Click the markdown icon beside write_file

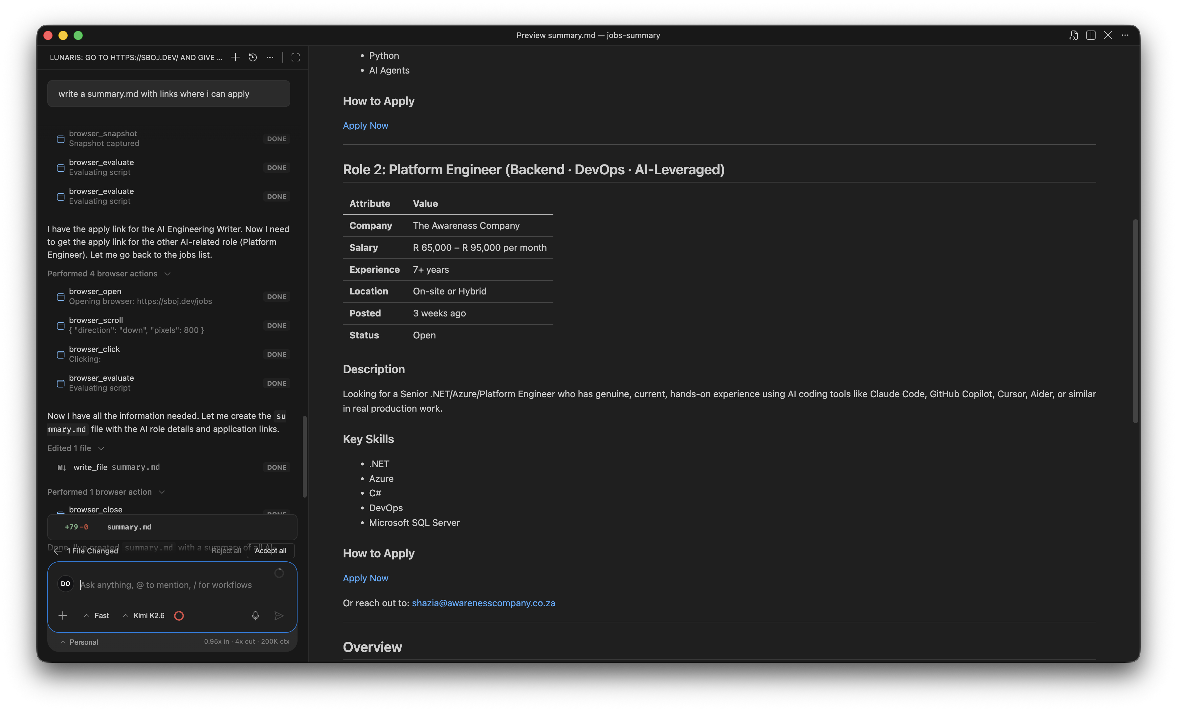[x=62, y=467]
